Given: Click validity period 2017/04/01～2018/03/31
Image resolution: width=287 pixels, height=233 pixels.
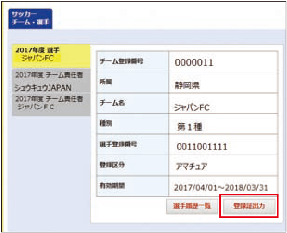Looking at the screenshot, I should pyautogui.click(x=220, y=187).
